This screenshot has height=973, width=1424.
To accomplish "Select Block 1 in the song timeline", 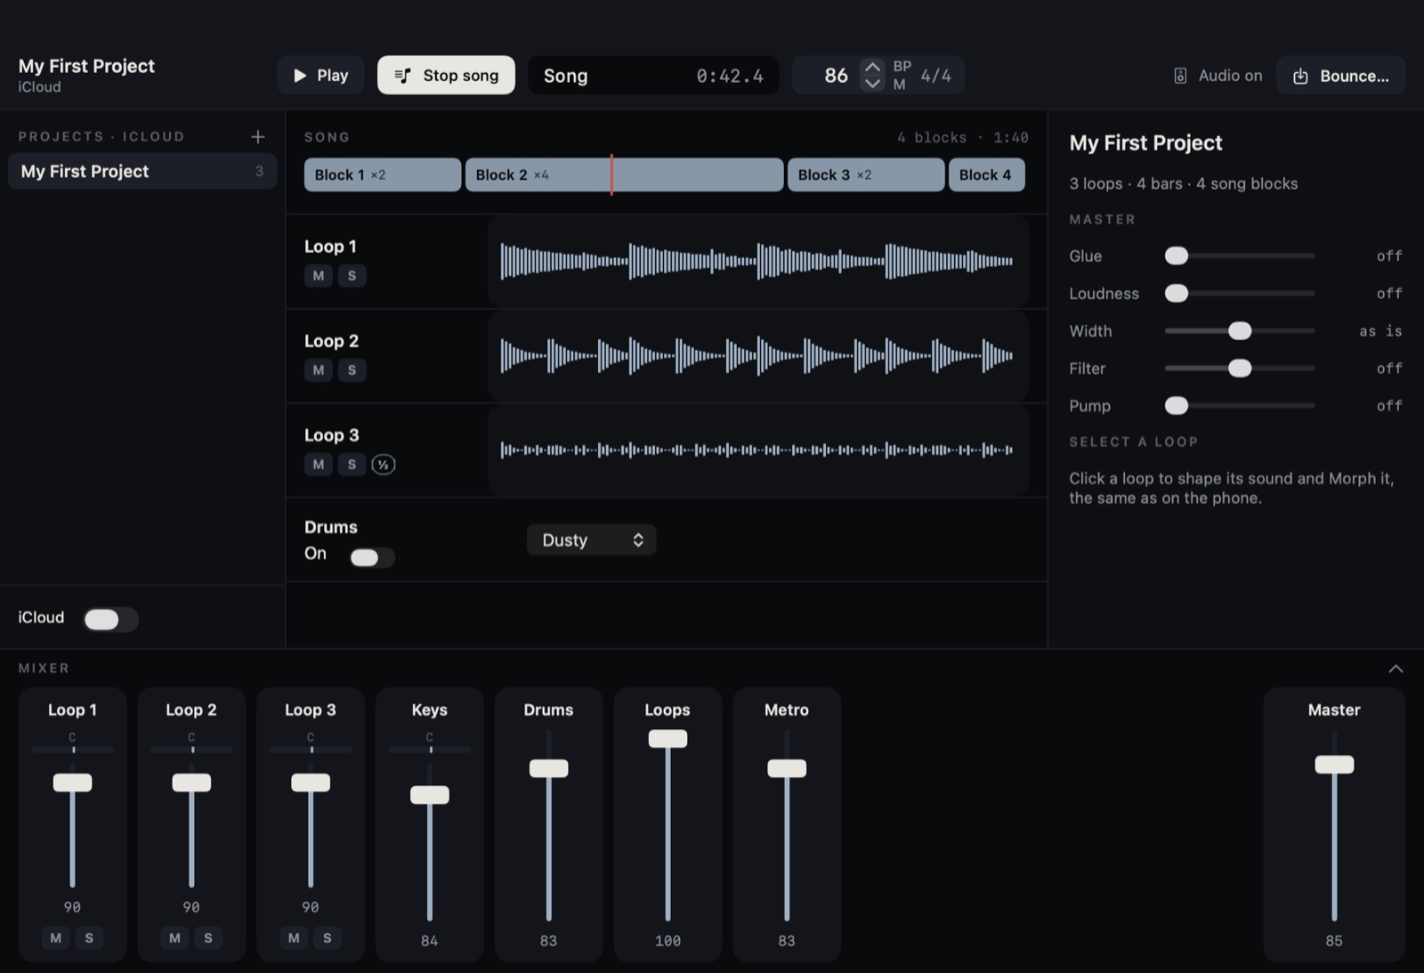I will 383,174.
